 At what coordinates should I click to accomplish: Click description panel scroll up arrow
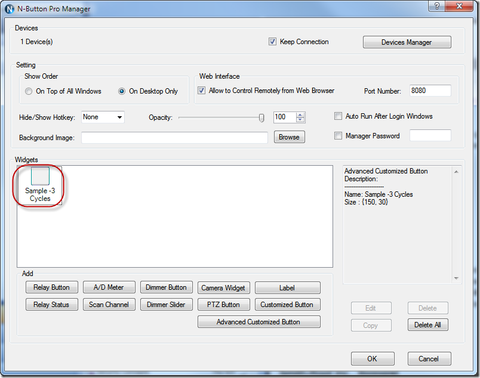tap(456, 172)
